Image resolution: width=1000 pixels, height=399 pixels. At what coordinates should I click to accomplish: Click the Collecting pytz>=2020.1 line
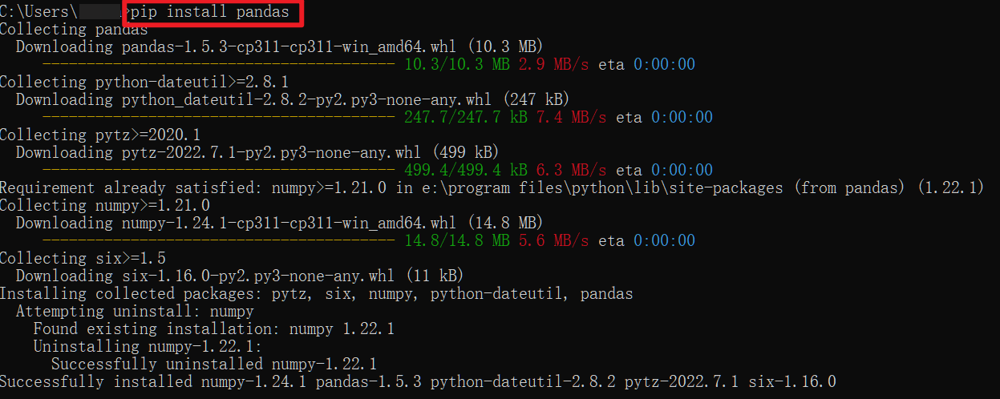[100, 135]
